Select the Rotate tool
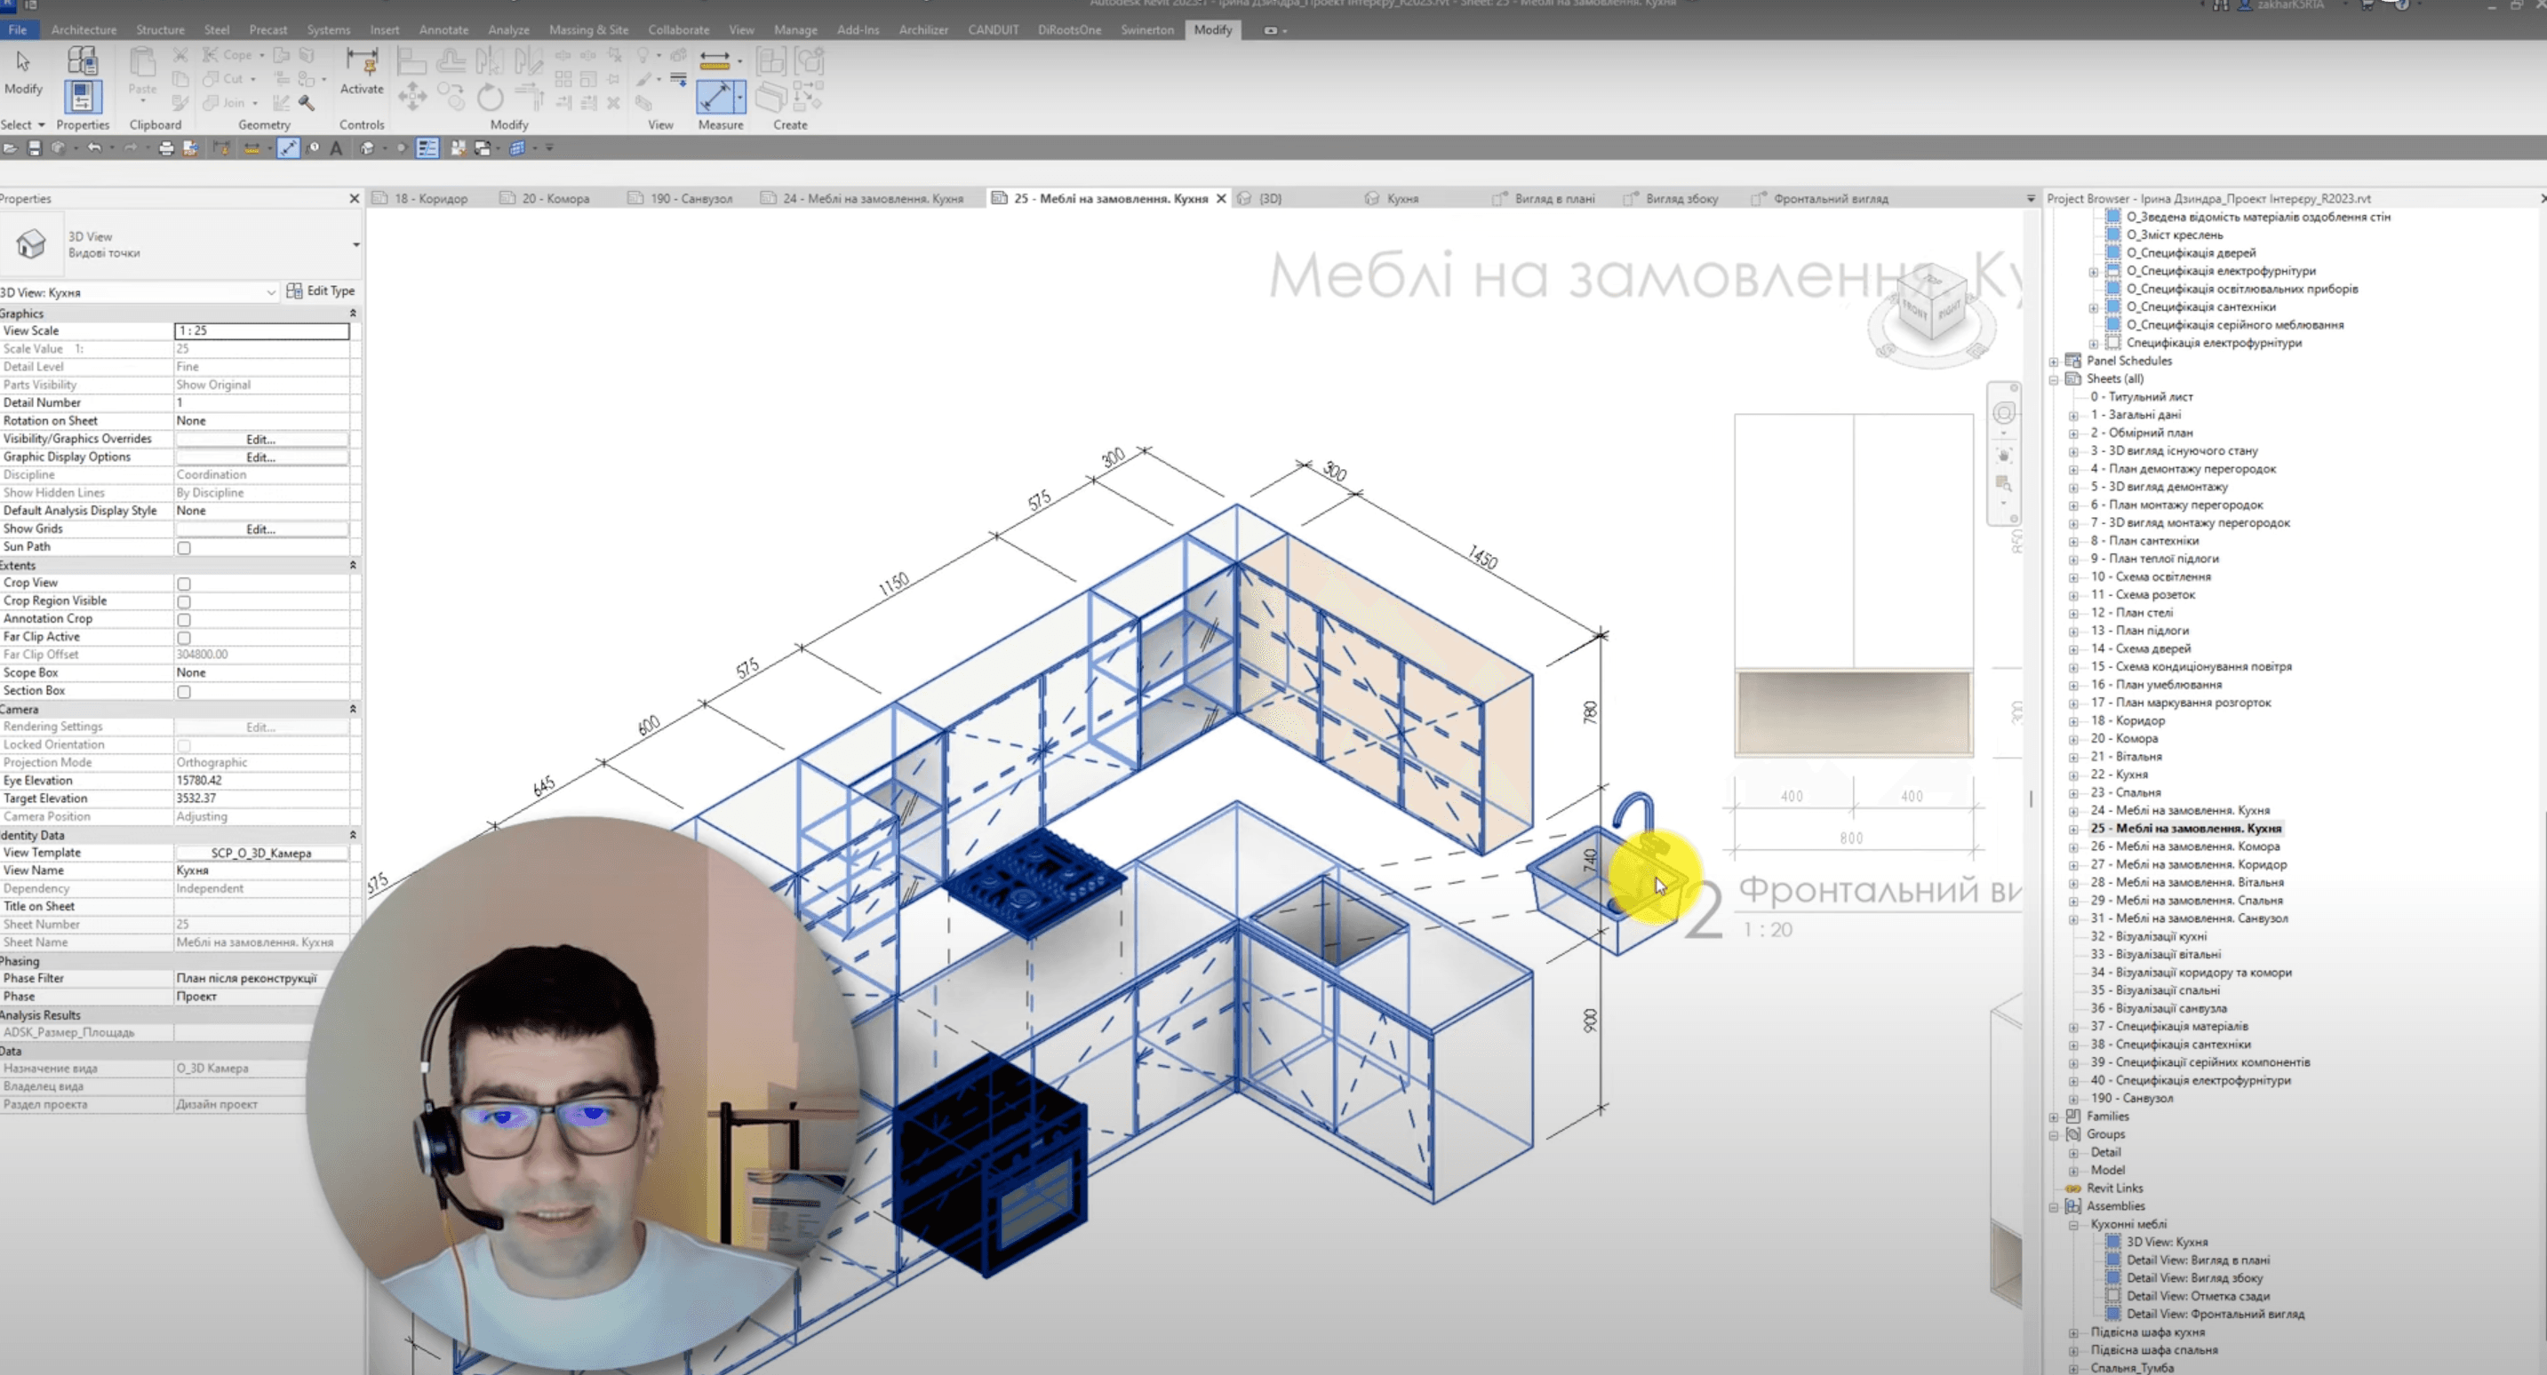The height and width of the screenshot is (1375, 2547). tap(491, 97)
